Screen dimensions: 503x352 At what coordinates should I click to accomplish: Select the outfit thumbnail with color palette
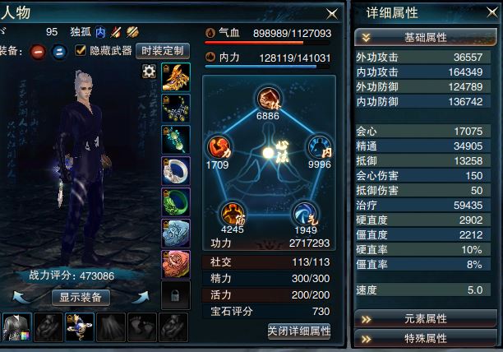(16, 327)
